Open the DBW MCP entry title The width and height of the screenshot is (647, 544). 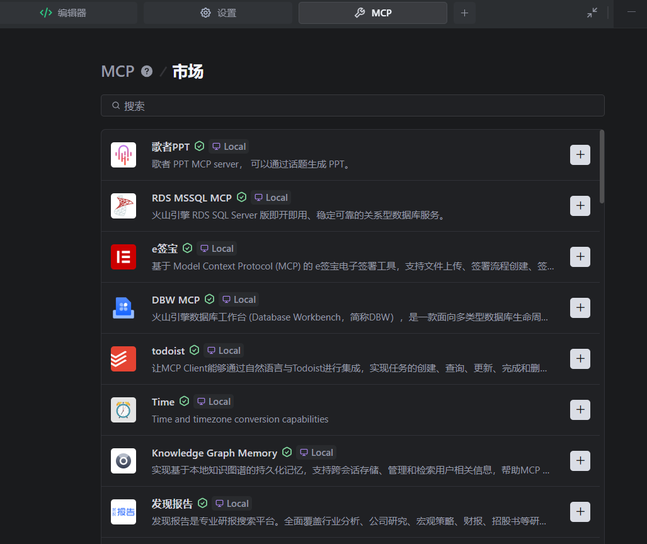pyautogui.click(x=176, y=300)
